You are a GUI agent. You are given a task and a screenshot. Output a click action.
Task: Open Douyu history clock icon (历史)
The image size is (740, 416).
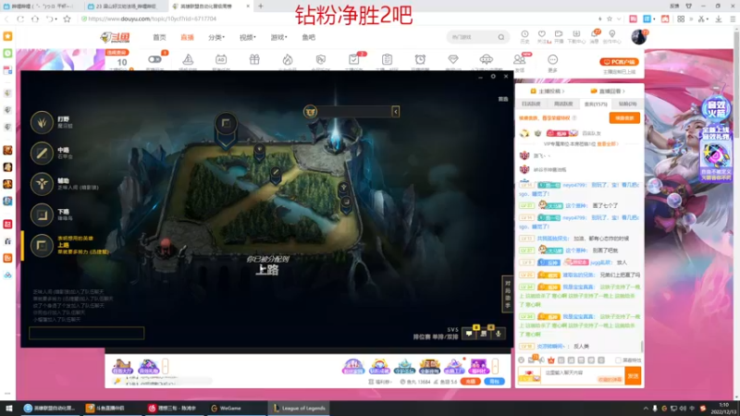click(524, 36)
